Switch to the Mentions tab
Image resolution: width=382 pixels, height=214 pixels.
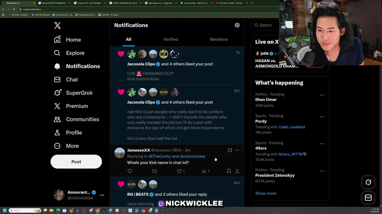pos(219,39)
